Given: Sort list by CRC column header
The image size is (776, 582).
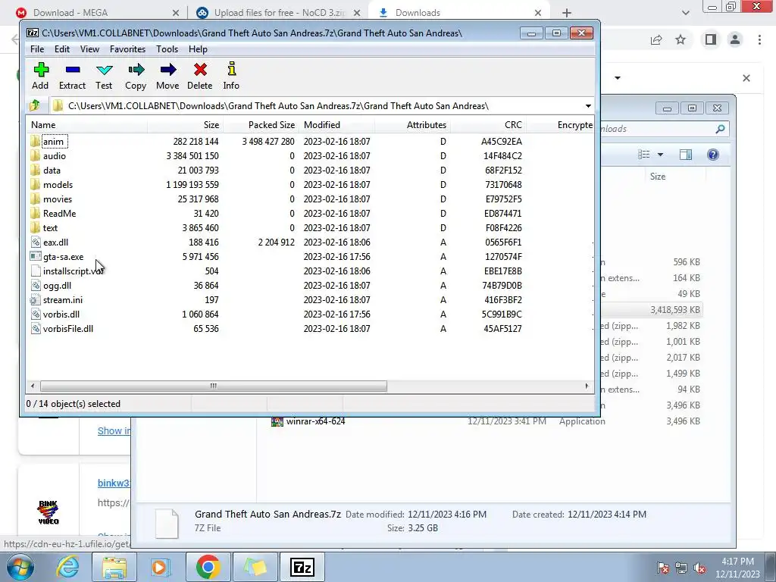Looking at the screenshot, I should click(x=489, y=125).
